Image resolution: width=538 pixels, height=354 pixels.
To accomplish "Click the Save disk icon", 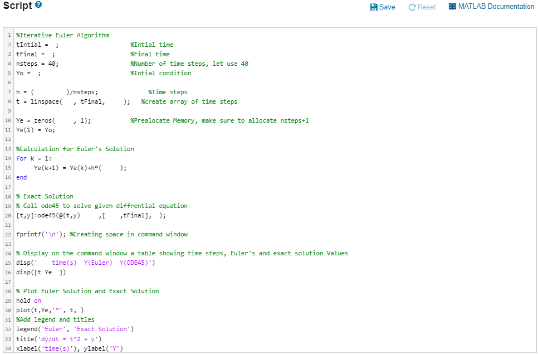I will pyautogui.click(x=374, y=7).
